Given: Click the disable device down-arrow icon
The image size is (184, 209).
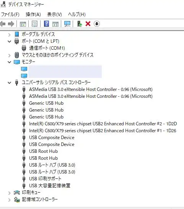Looking at the screenshot, I should pyautogui.click(x=97, y=24).
